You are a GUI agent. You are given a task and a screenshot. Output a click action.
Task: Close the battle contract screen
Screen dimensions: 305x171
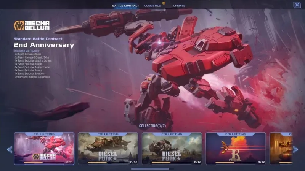[x=297, y=5]
